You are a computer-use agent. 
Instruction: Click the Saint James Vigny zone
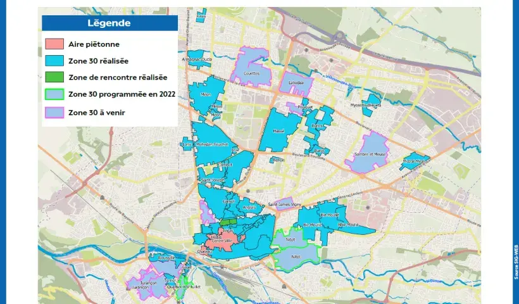pyautogui.click(x=284, y=205)
